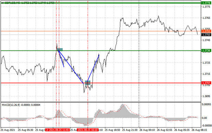Click the 26 Aug 00:10 time label

(147, 130)
